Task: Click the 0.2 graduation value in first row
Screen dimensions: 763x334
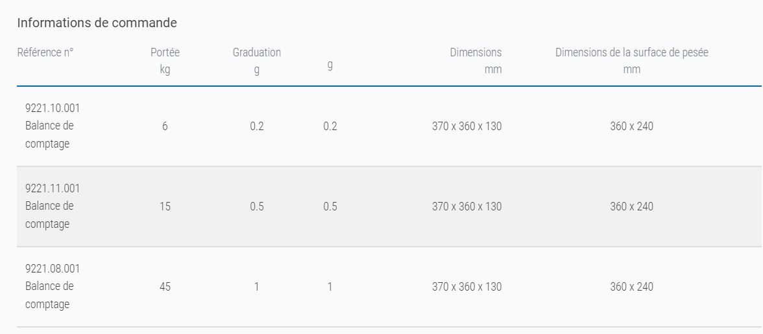Action: click(x=257, y=126)
